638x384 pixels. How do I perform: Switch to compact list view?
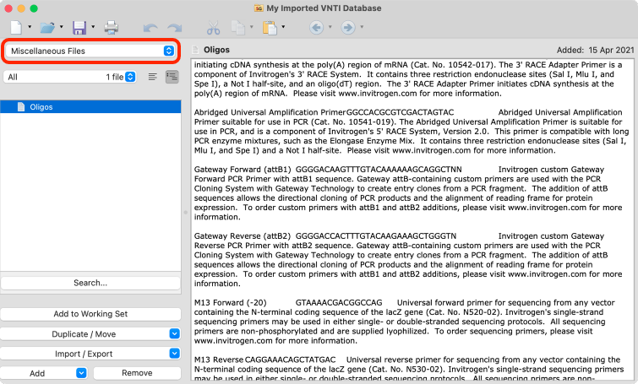153,77
